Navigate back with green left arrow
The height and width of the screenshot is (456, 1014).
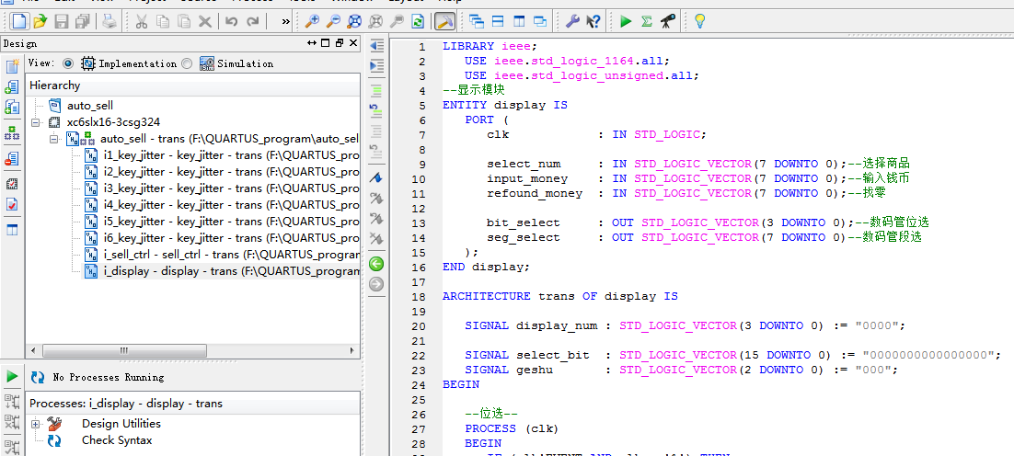(x=376, y=264)
